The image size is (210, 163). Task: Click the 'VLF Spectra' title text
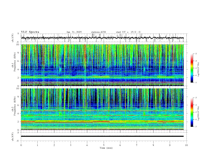30,32
